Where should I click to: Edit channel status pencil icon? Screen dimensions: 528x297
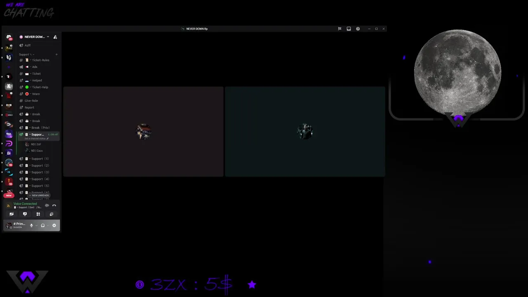point(47,139)
